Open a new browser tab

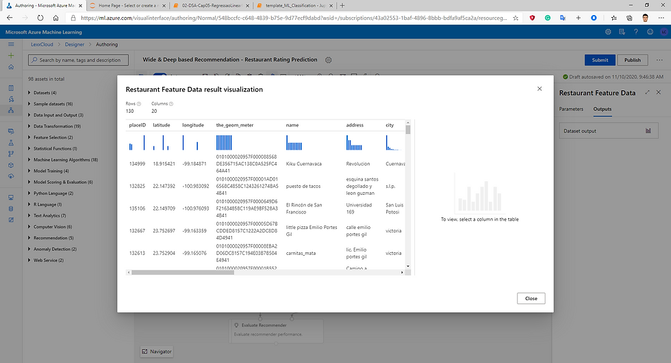click(342, 5)
